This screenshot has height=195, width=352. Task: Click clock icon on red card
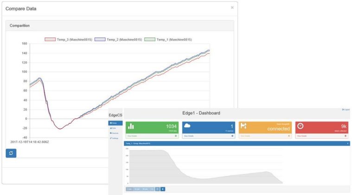click(x=301, y=126)
